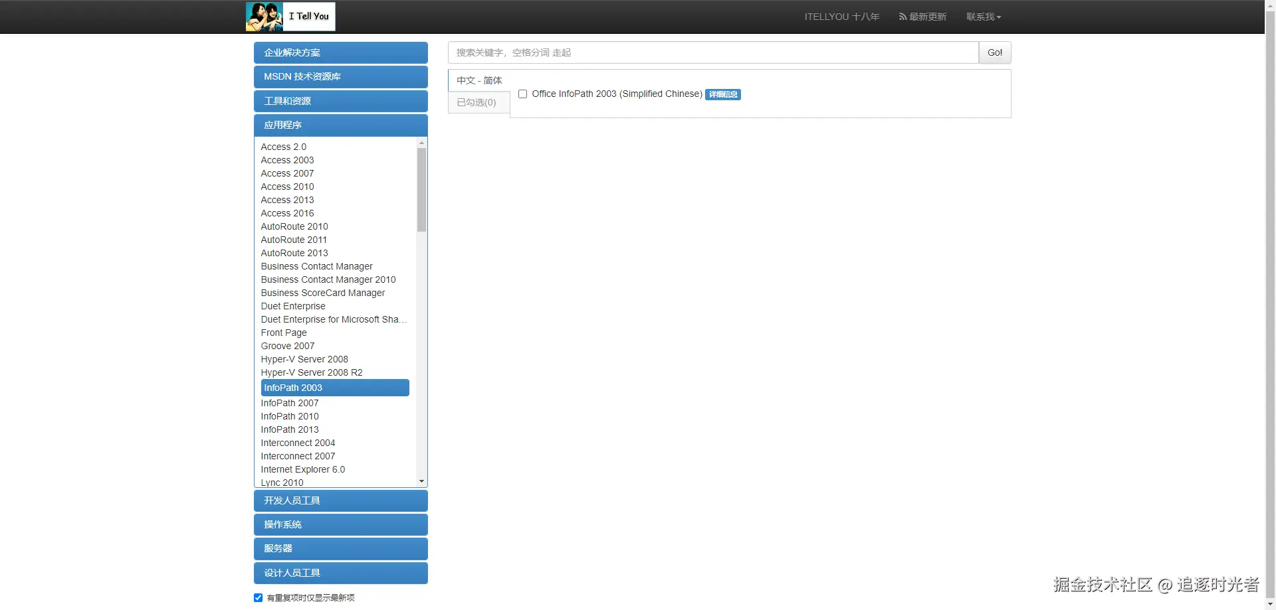This screenshot has height=610, width=1276.
Task: Click the Go! search button
Action: tap(995, 52)
